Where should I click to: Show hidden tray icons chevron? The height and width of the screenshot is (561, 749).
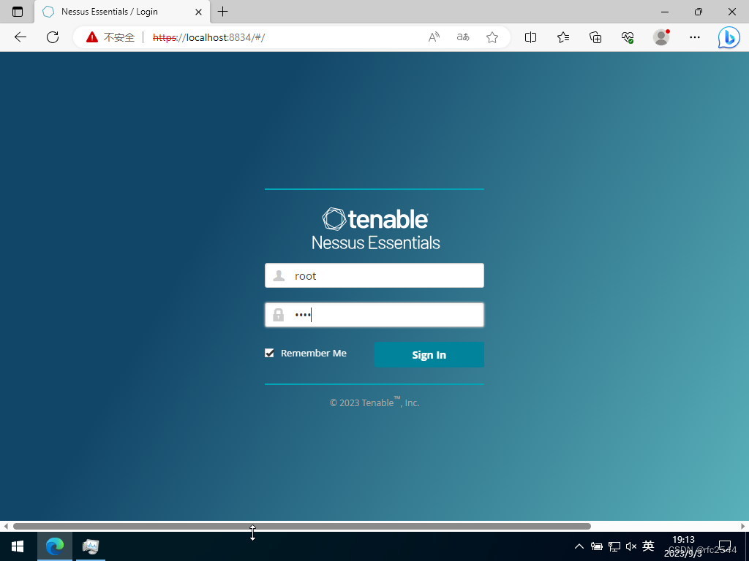coord(579,546)
